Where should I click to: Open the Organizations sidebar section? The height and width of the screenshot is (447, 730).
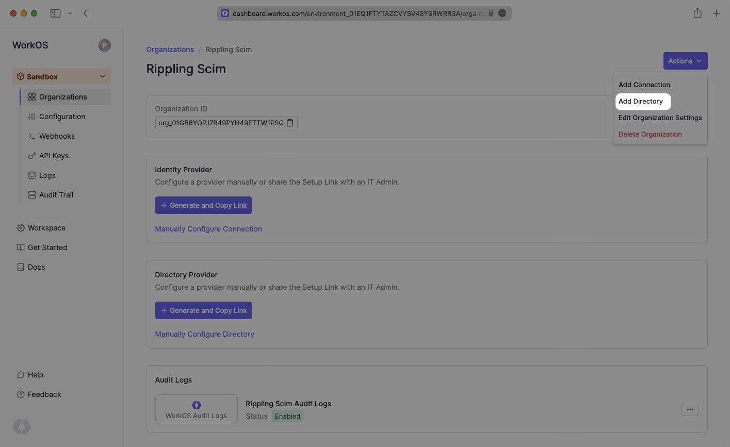(x=63, y=97)
